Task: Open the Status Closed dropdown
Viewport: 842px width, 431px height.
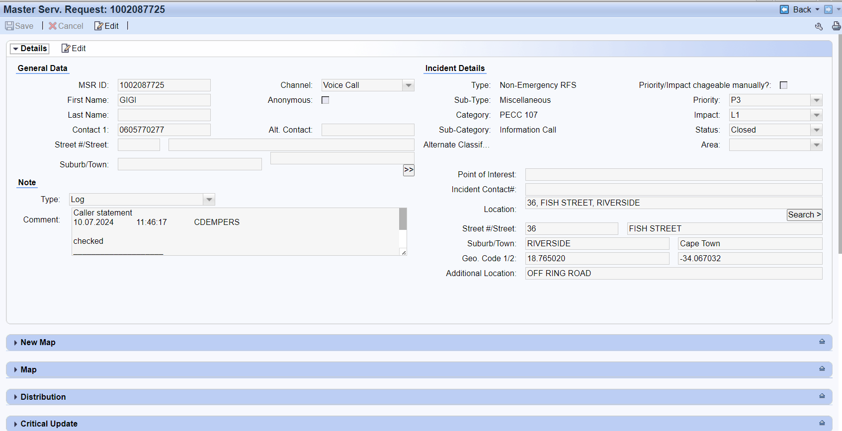Action: pyautogui.click(x=816, y=130)
